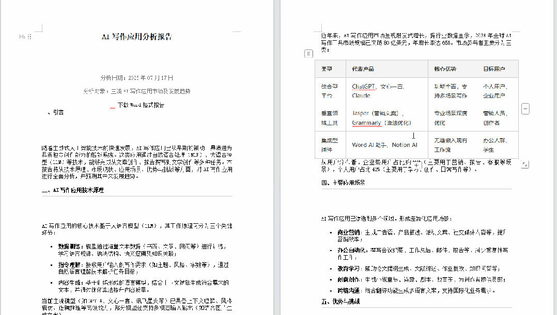Click the word 'Grammarly' in the table
Screen dimensions: 557x315
[367, 123]
